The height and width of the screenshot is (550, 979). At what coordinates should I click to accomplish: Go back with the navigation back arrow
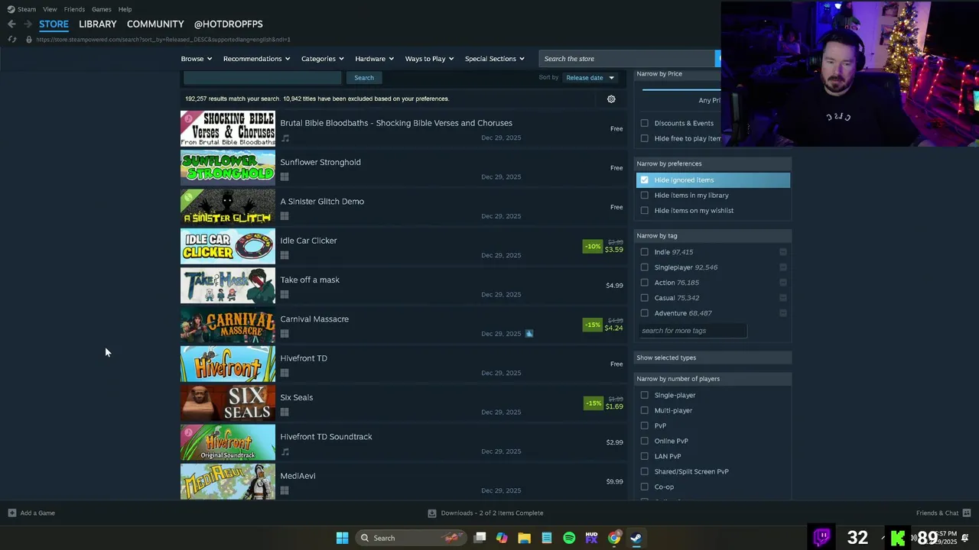coord(11,24)
